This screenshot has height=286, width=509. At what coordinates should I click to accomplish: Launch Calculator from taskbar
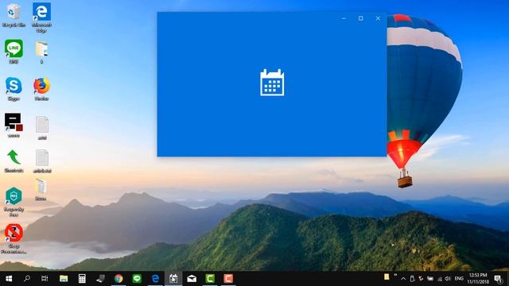82,279
